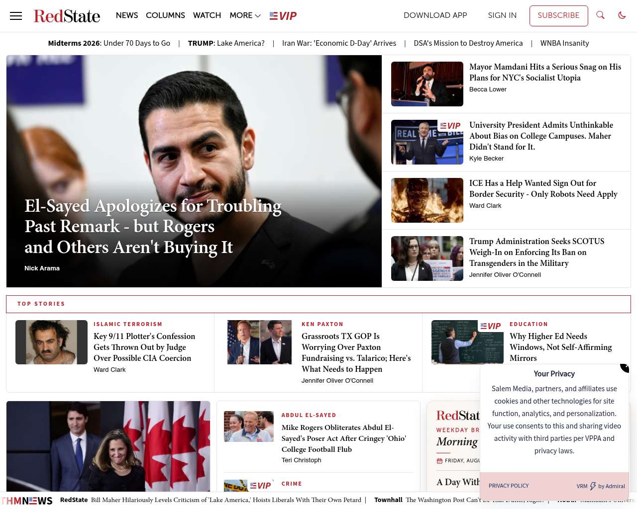Go to the NEWS section

127,15
